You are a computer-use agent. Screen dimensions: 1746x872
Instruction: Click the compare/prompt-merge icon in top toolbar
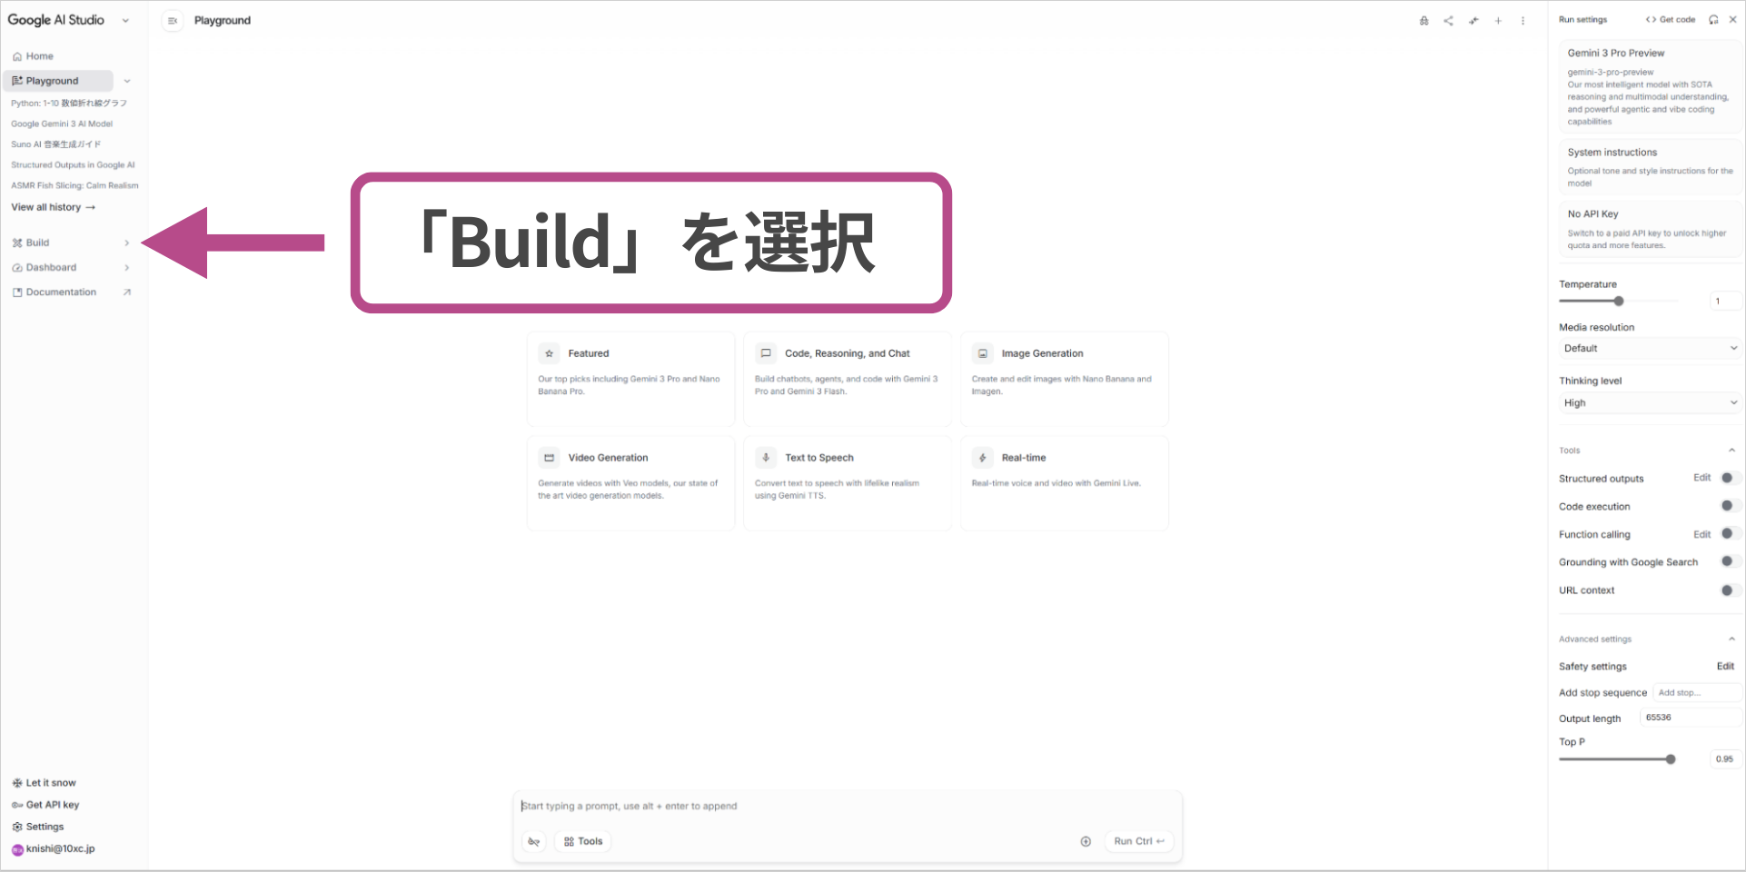tap(1473, 20)
